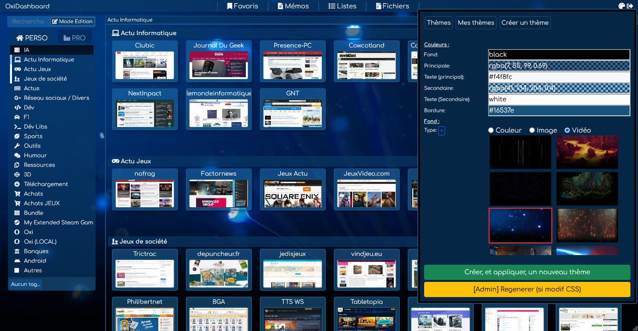
Task: Choose the red bokeh dots video background
Action: 587,226
